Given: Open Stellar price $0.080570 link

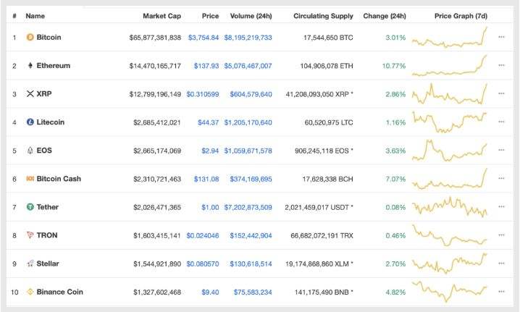Looking at the screenshot, I should click(203, 264).
